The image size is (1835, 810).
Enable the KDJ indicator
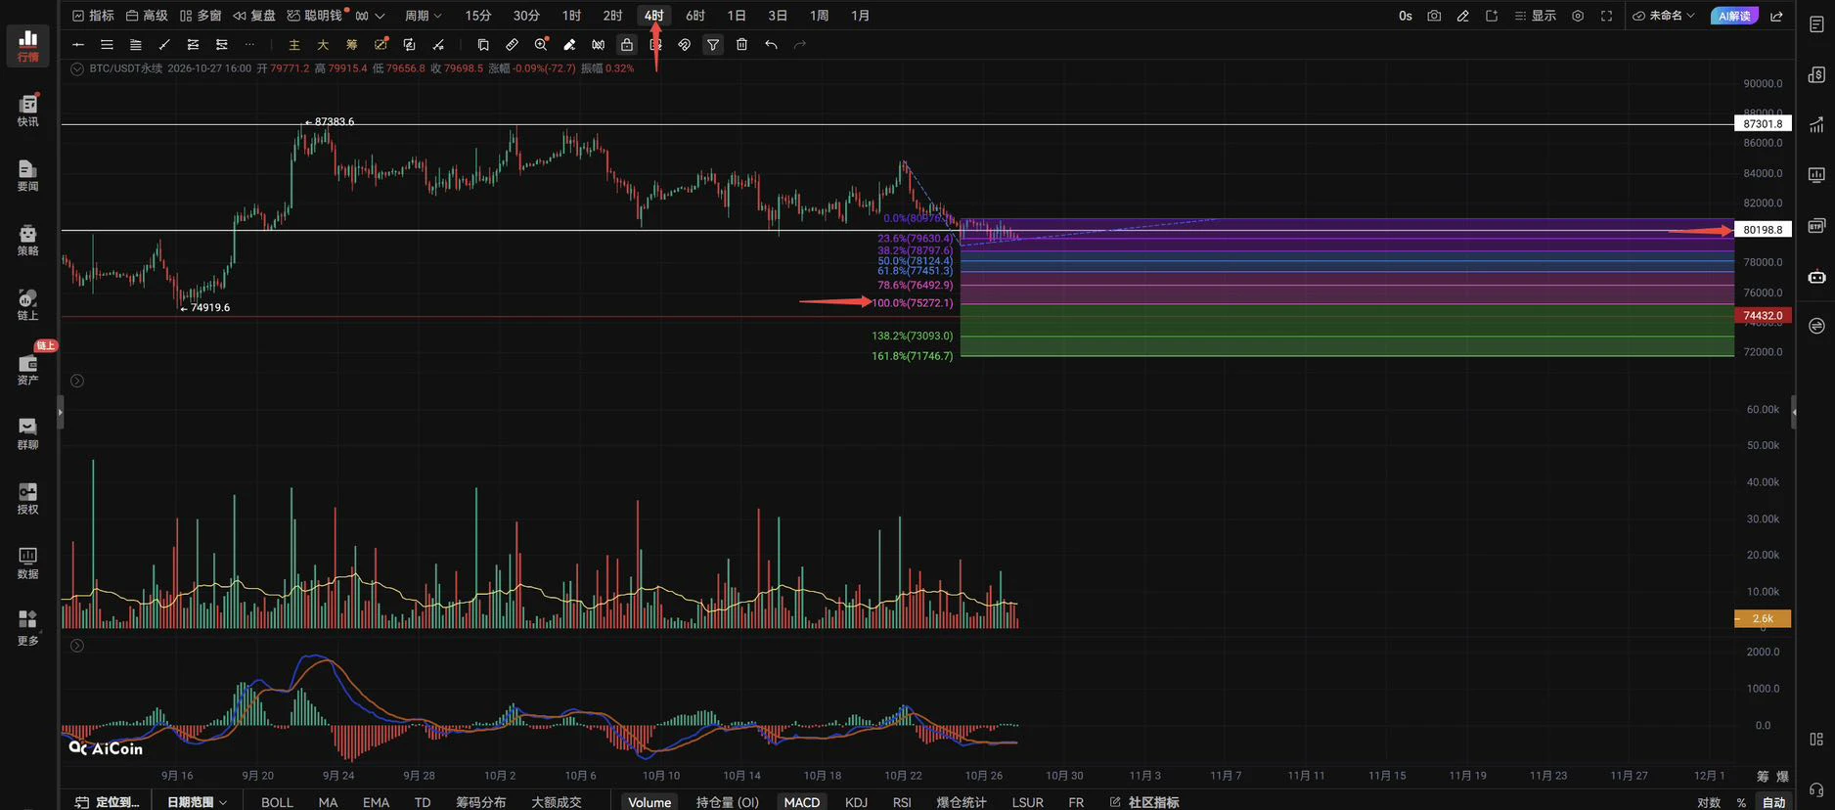pyautogui.click(x=856, y=801)
